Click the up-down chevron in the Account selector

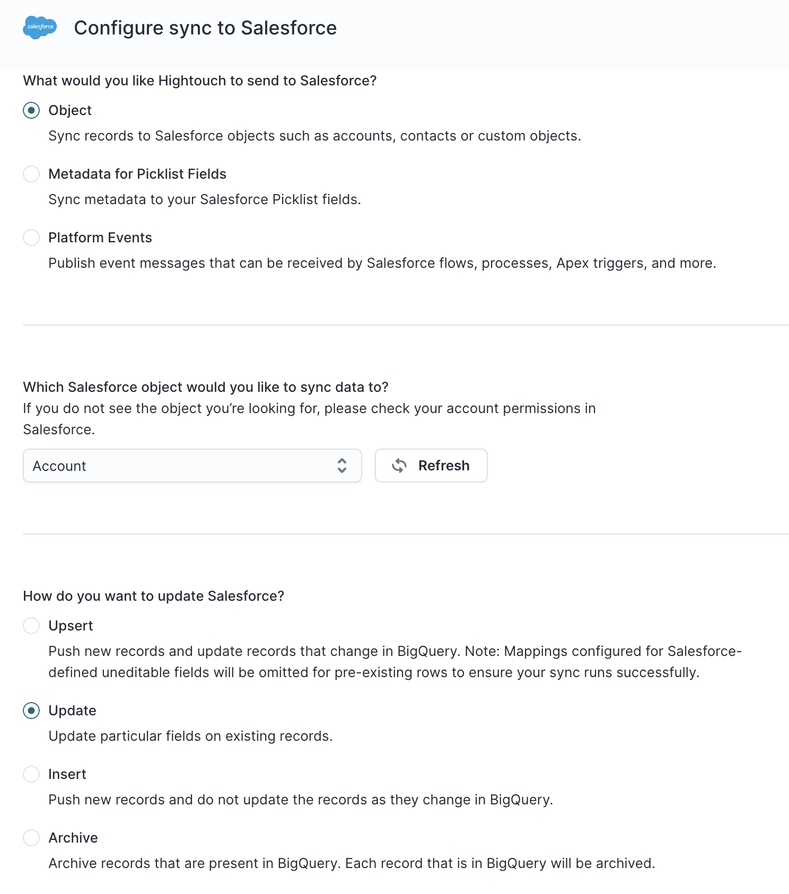point(342,466)
